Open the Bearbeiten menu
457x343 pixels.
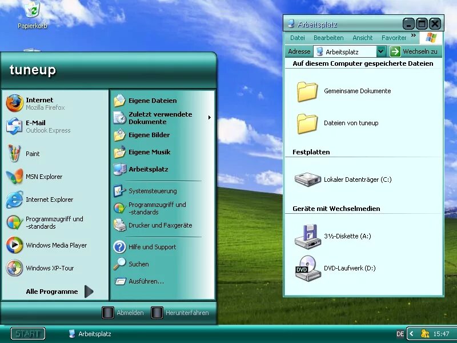pos(328,38)
